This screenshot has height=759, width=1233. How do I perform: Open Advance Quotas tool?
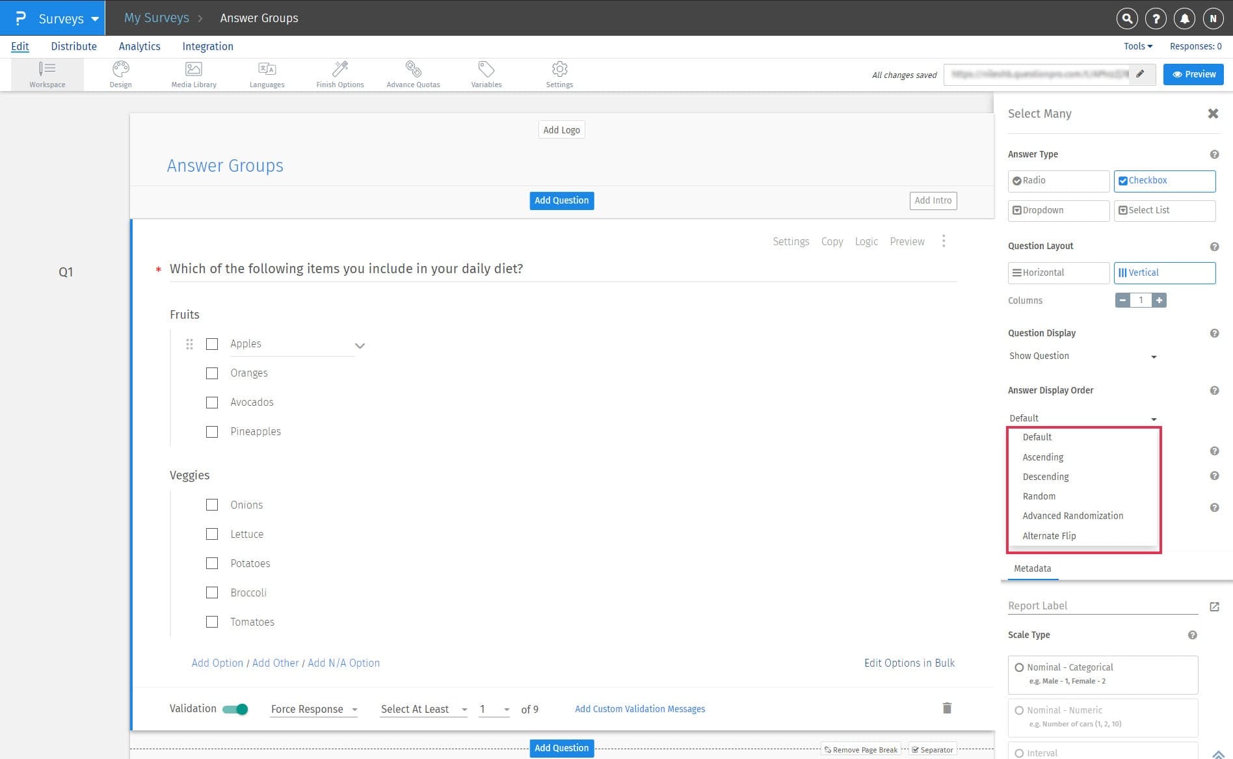click(413, 74)
